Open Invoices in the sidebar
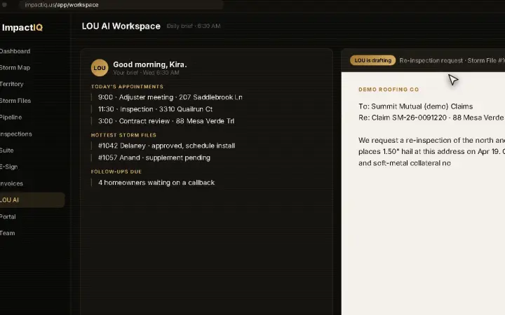505x315 pixels. [x=11, y=183]
